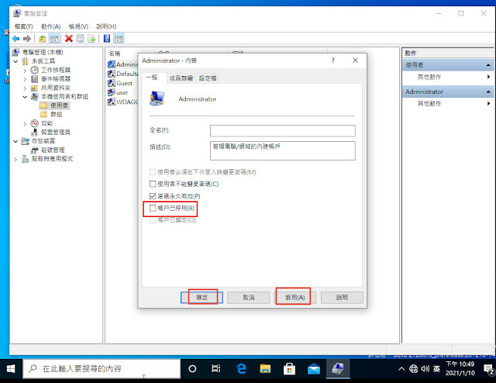Click the dialog help question mark

[x=332, y=60]
